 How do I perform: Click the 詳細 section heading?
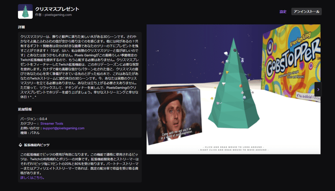pyautogui.click(x=21, y=27)
